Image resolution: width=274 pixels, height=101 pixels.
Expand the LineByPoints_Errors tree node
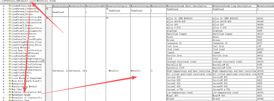4,6
